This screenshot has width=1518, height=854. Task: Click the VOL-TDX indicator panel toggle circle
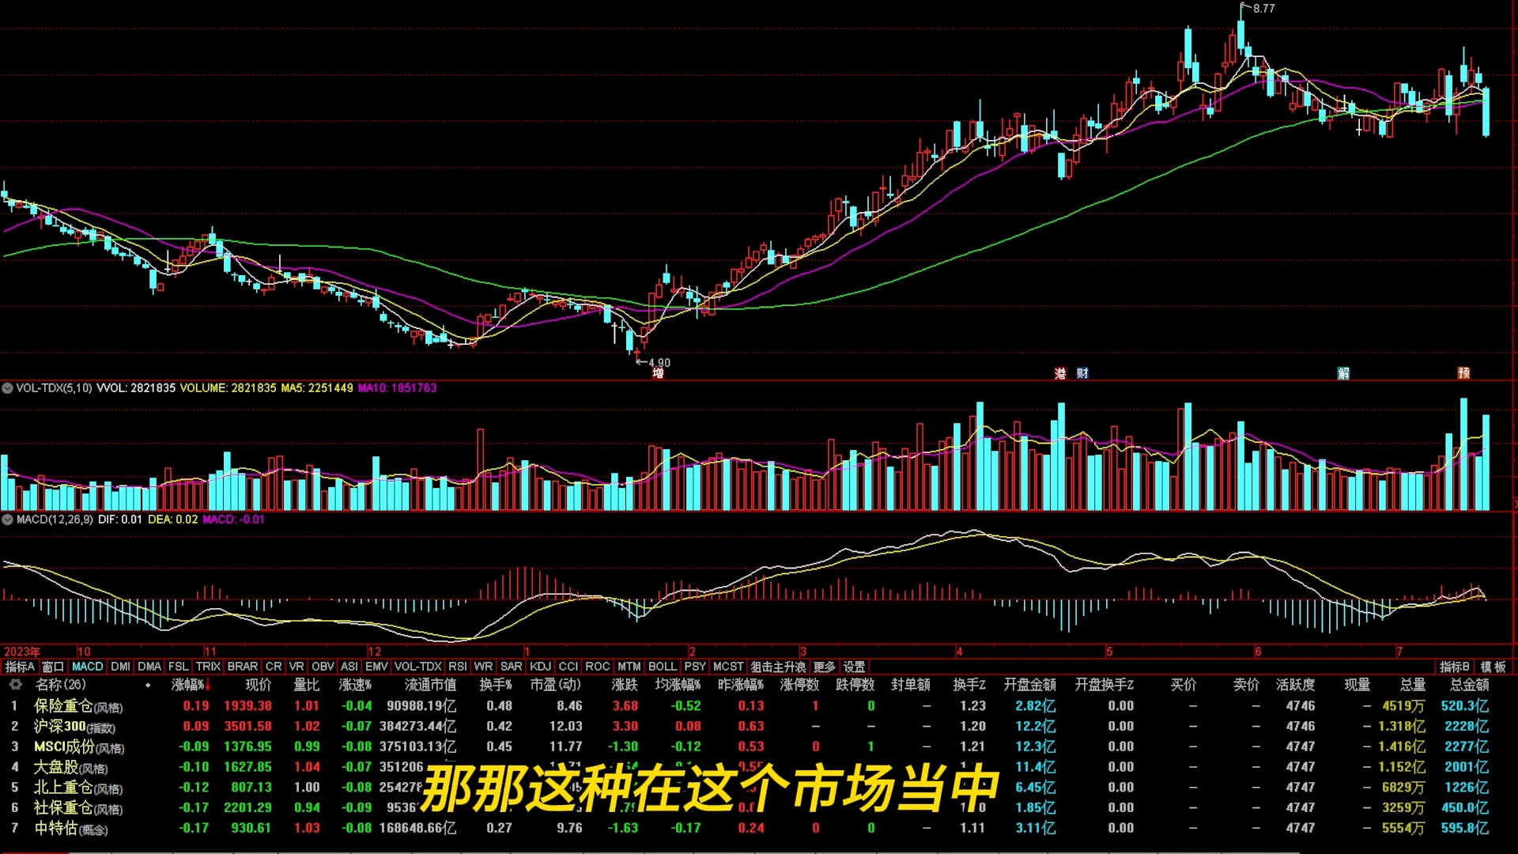tap(8, 388)
